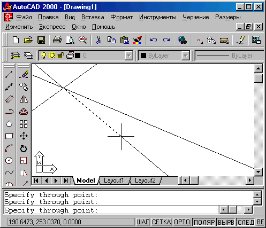Open the ByLayer color dropdown
266x228 pixels.
186,56
